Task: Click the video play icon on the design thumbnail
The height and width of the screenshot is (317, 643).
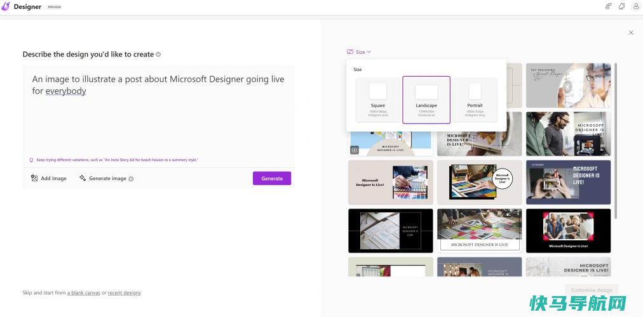Action: click(x=355, y=150)
